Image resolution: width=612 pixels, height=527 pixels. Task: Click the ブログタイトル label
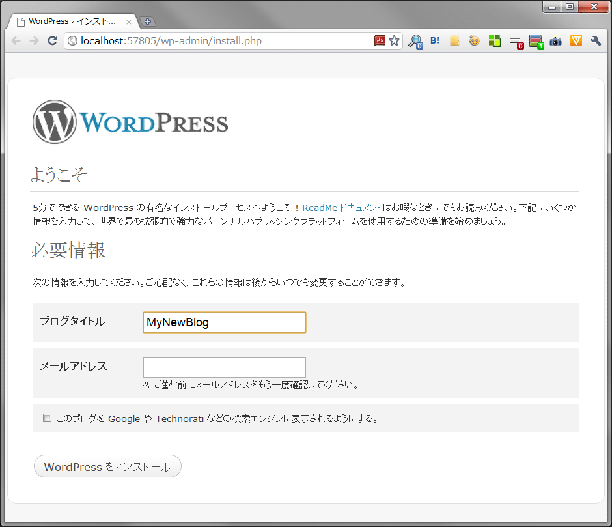73,321
